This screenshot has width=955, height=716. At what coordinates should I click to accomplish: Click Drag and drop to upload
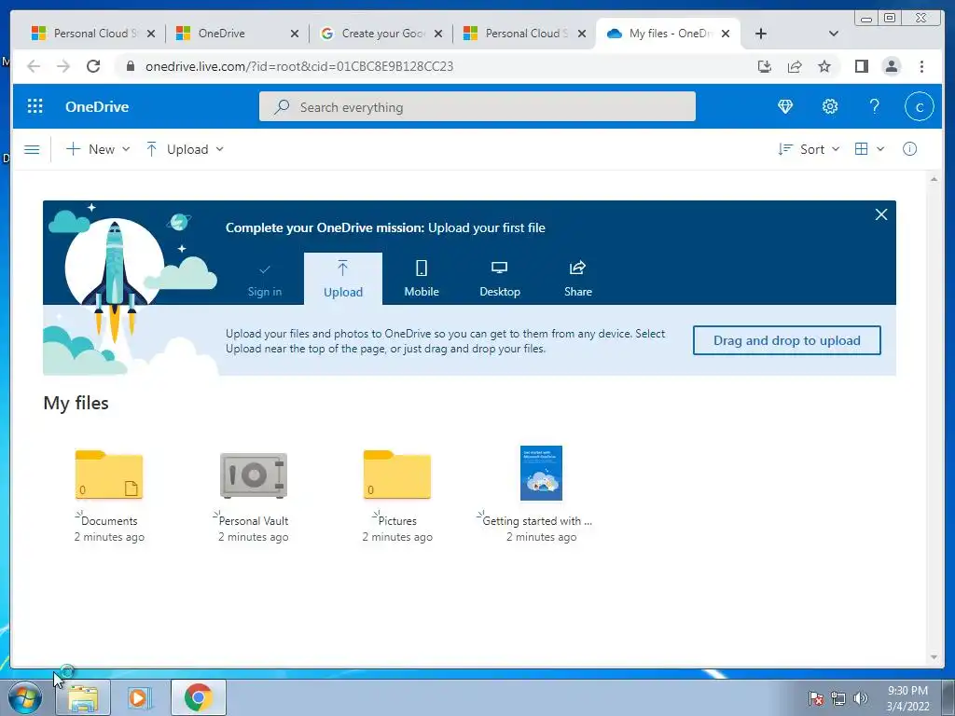tap(786, 340)
